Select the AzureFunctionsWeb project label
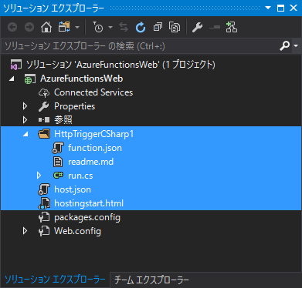The image size is (302, 288). click(82, 79)
